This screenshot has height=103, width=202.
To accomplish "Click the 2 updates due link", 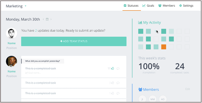I will coord(36,31).
